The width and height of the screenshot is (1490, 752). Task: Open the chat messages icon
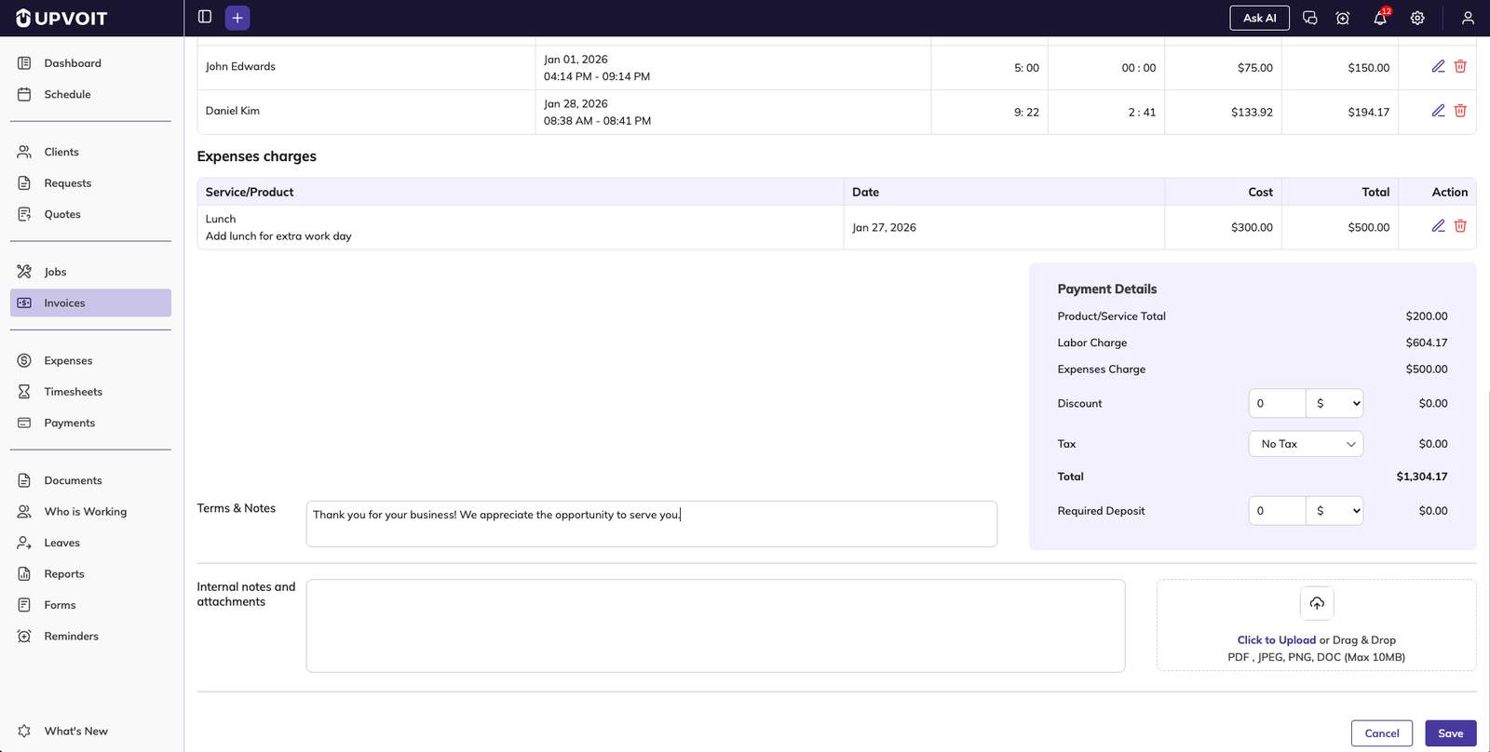[1309, 18]
